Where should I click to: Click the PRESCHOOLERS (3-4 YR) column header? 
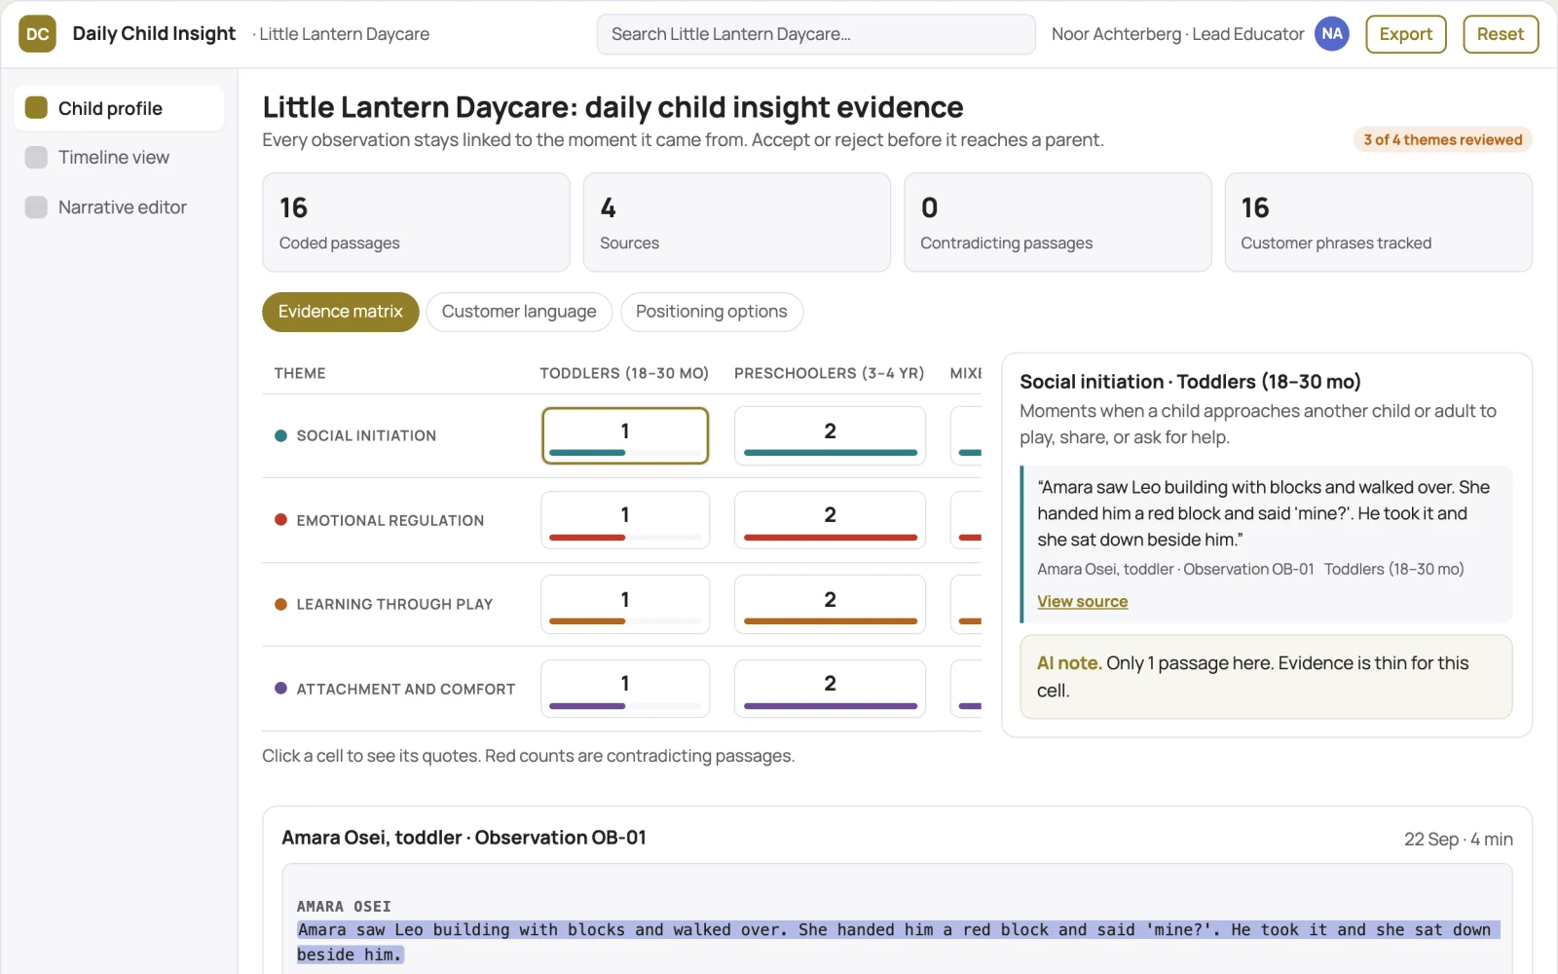[829, 373]
